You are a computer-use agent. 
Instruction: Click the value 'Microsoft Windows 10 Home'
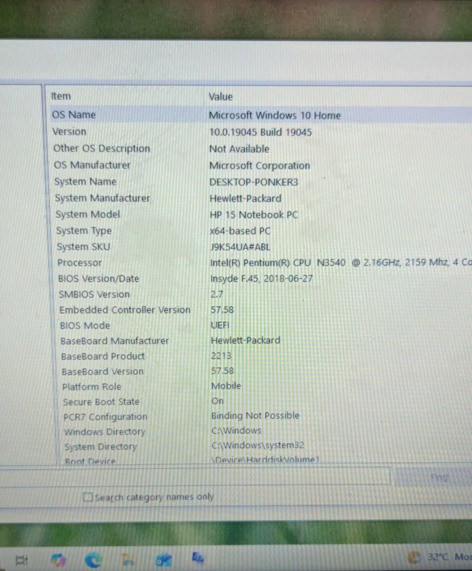click(x=274, y=115)
